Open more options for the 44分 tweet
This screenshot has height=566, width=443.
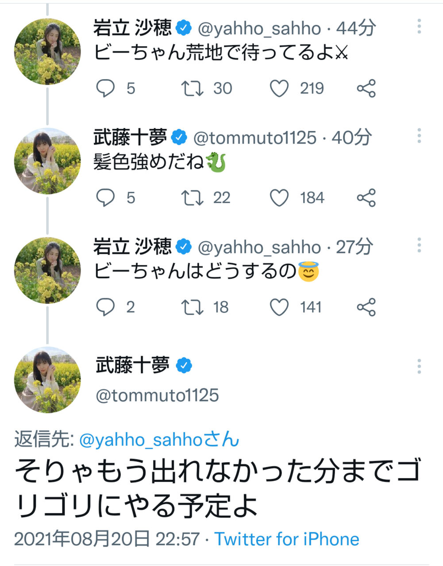coord(419,27)
